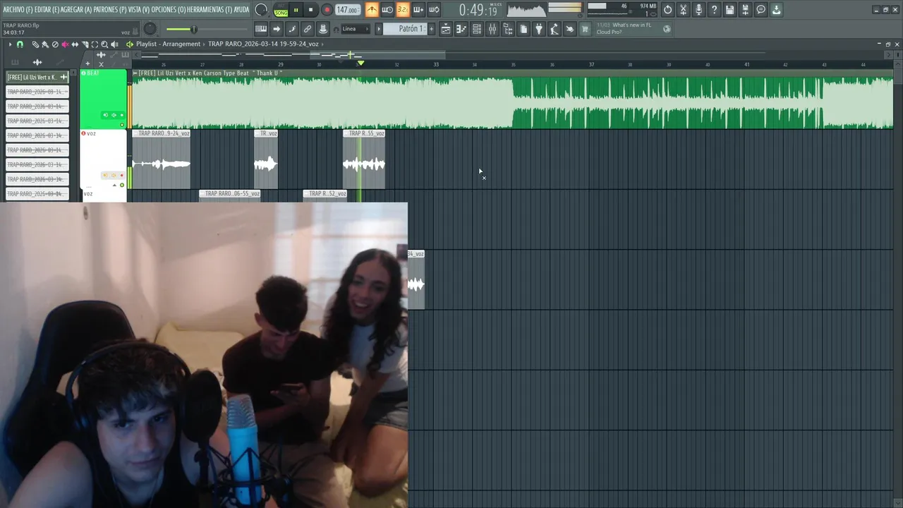Open the chat speech bubble icon
Screen dimensions: 903x508
click(761, 10)
